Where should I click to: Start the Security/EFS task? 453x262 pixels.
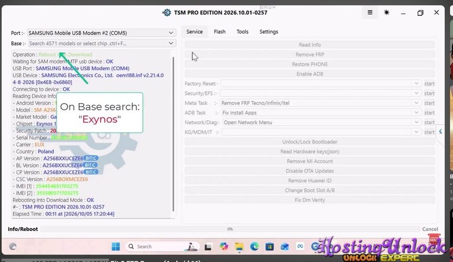429,93
